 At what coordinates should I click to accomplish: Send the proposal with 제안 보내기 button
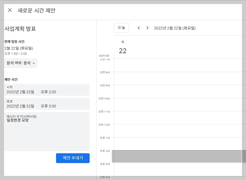point(73,158)
